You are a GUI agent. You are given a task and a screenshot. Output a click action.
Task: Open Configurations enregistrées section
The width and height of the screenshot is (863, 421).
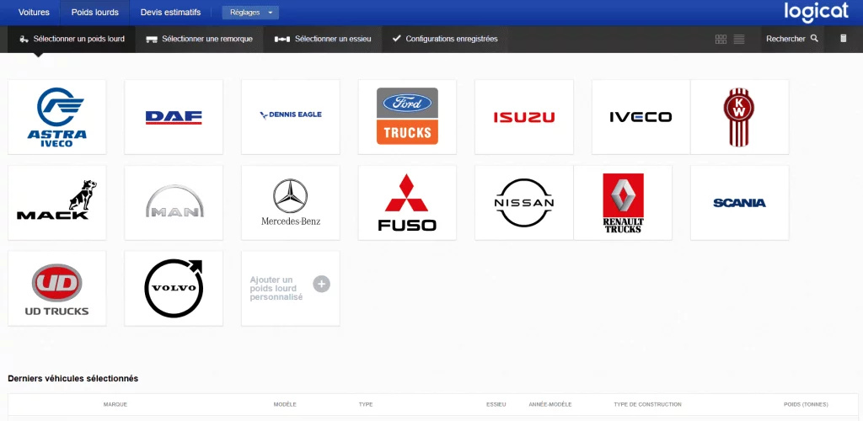pos(445,39)
